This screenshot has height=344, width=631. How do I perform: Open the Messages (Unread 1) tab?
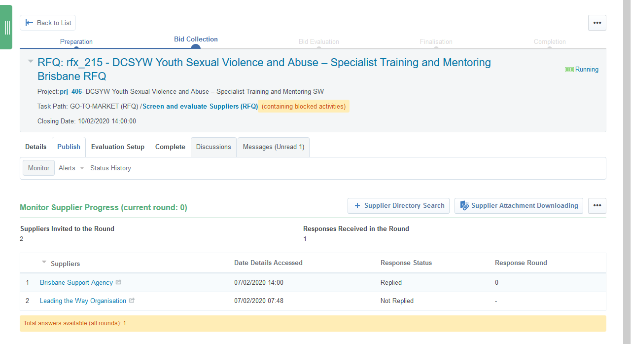click(274, 147)
